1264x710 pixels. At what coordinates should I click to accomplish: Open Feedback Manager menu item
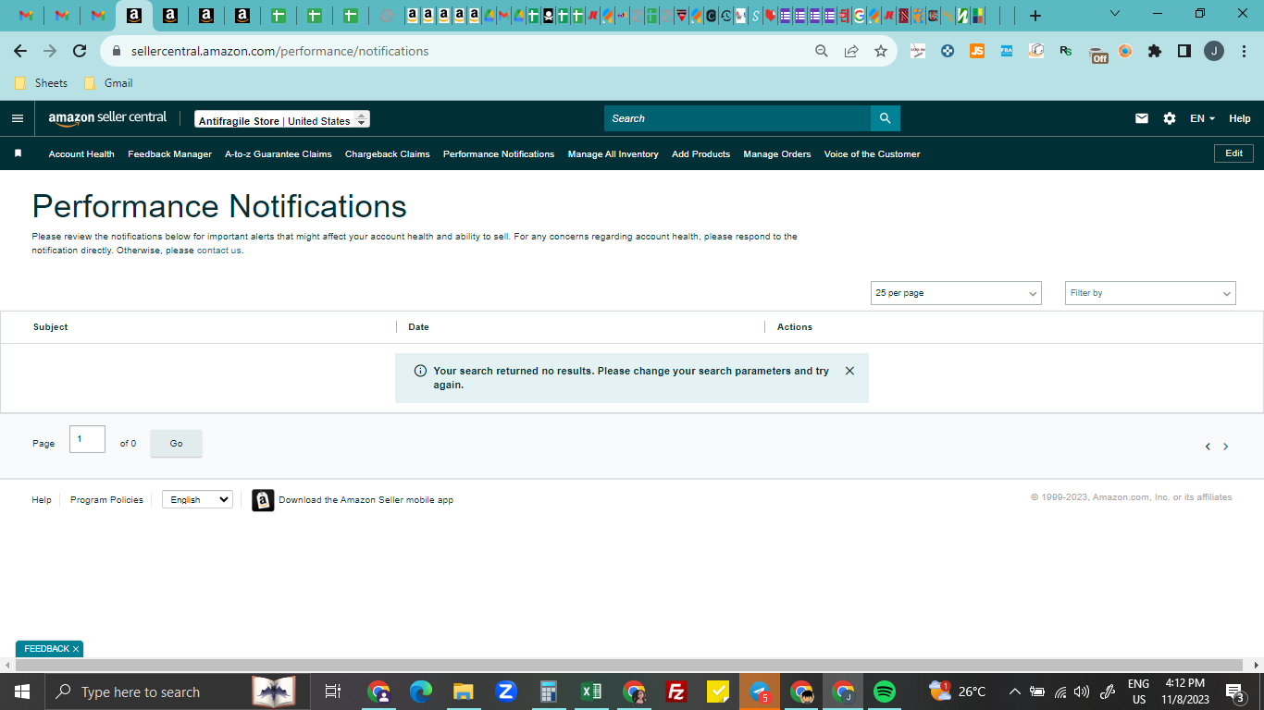click(169, 154)
